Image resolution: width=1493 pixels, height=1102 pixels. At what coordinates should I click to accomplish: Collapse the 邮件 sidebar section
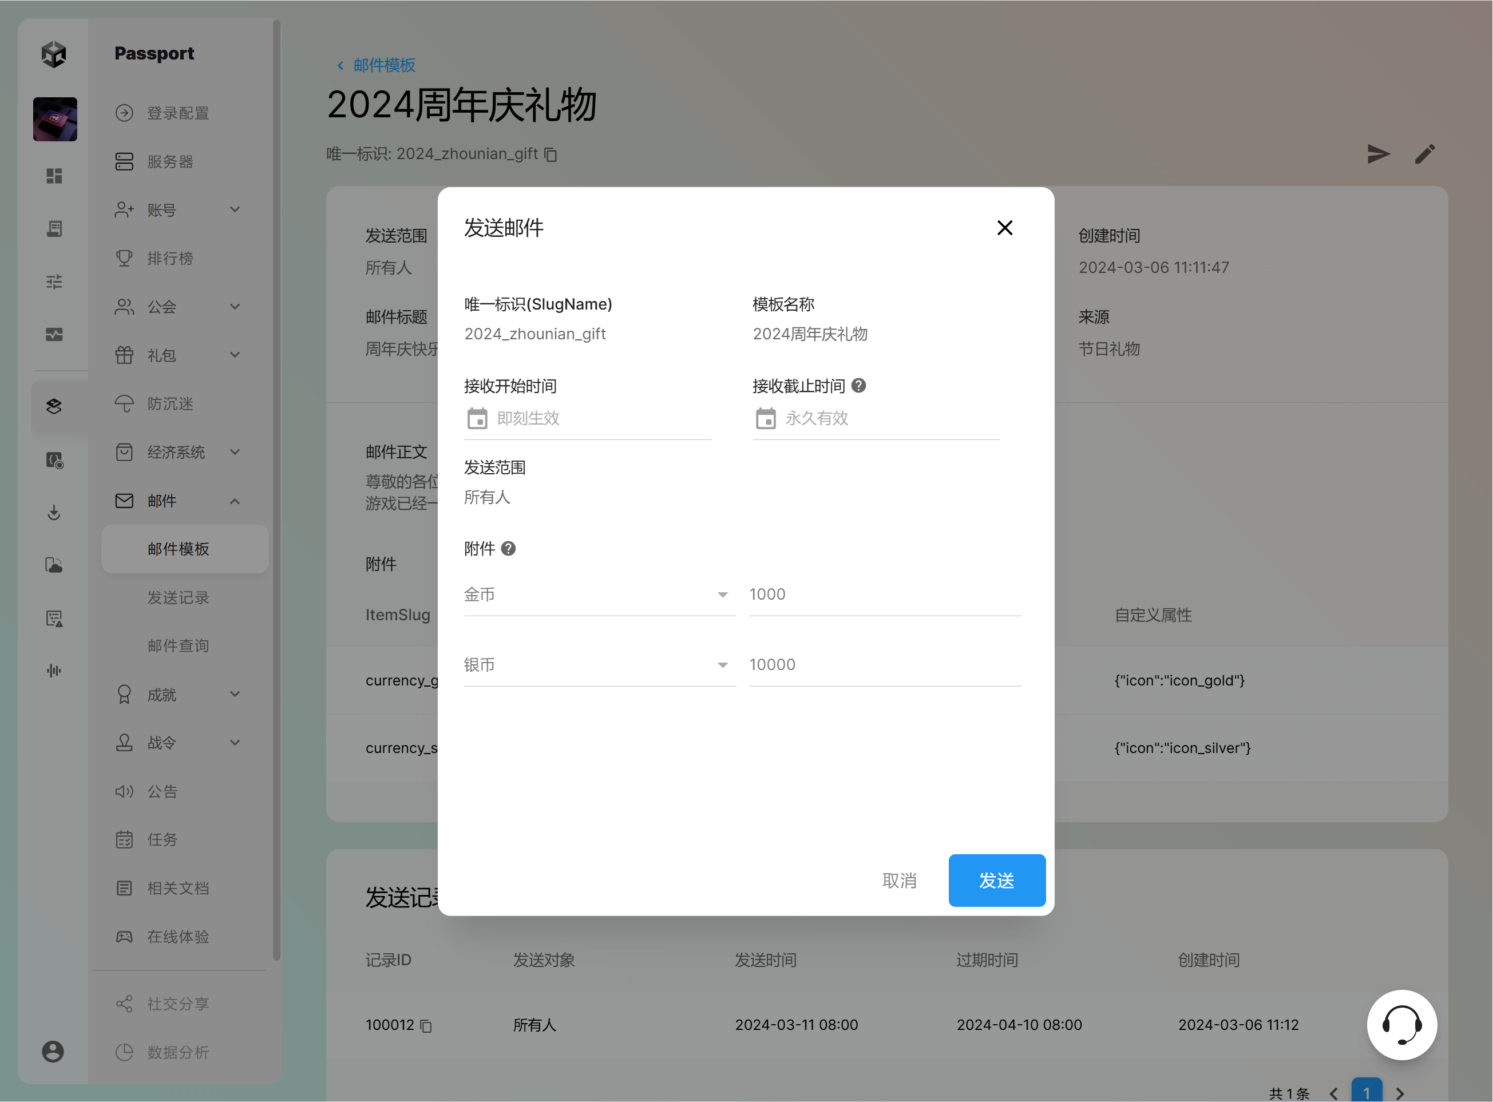click(x=235, y=501)
